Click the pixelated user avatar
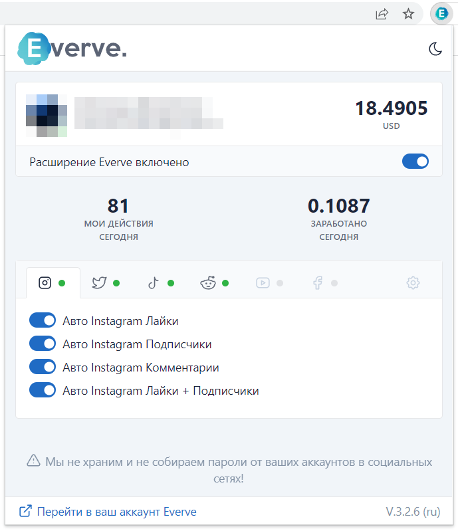458x531 pixels. (x=47, y=116)
